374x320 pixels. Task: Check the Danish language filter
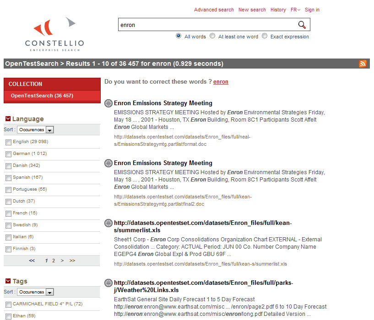(9, 166)
